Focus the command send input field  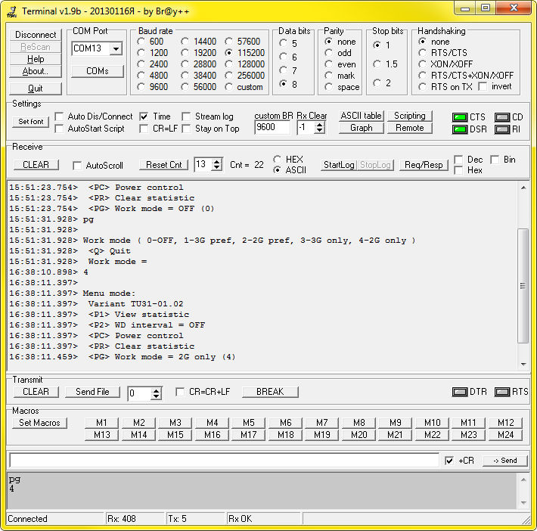pos(224,461)
